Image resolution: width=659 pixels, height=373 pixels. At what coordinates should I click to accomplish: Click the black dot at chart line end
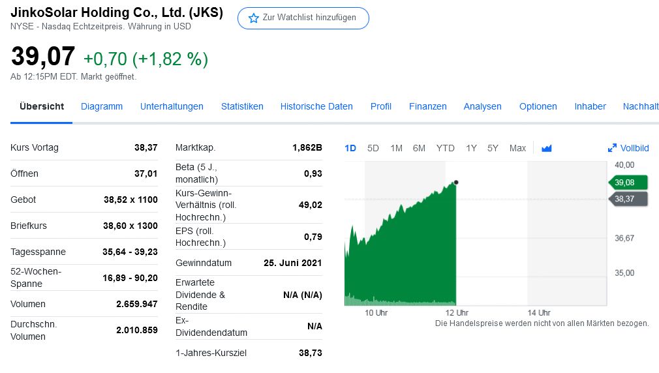pos(455,183)
